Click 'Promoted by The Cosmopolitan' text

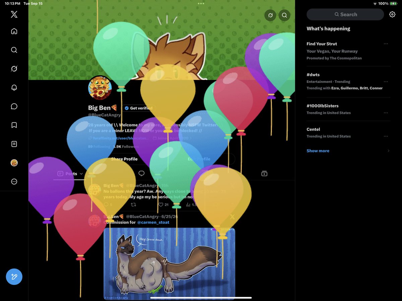click(x=334, y=58)
